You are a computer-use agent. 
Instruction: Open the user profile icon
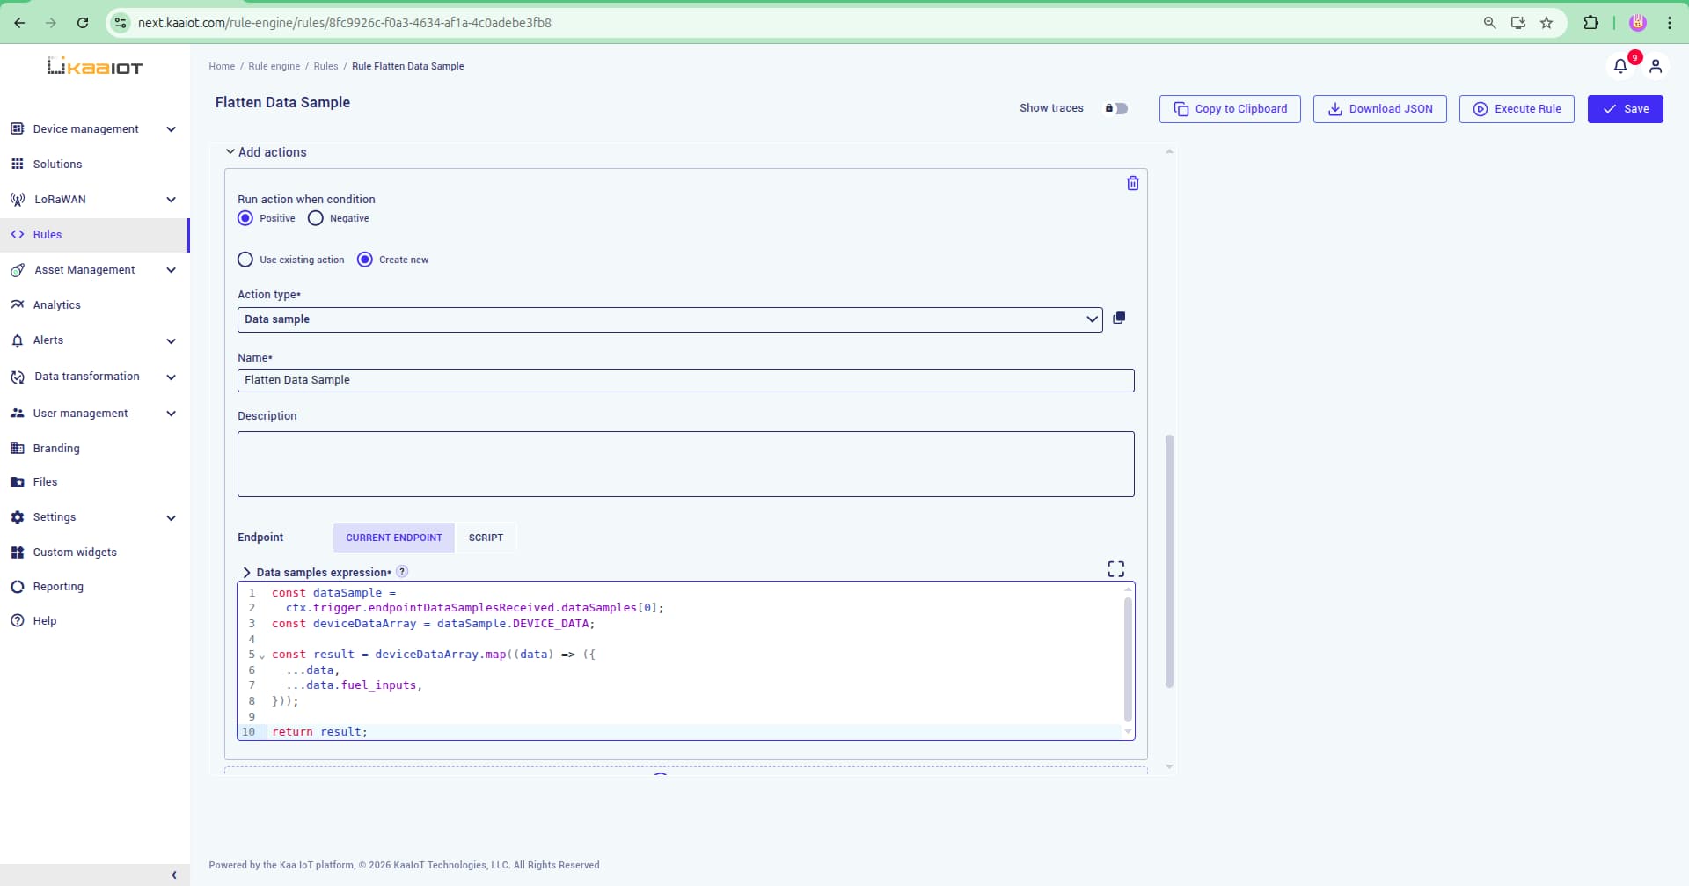(x=1655, y=66)
